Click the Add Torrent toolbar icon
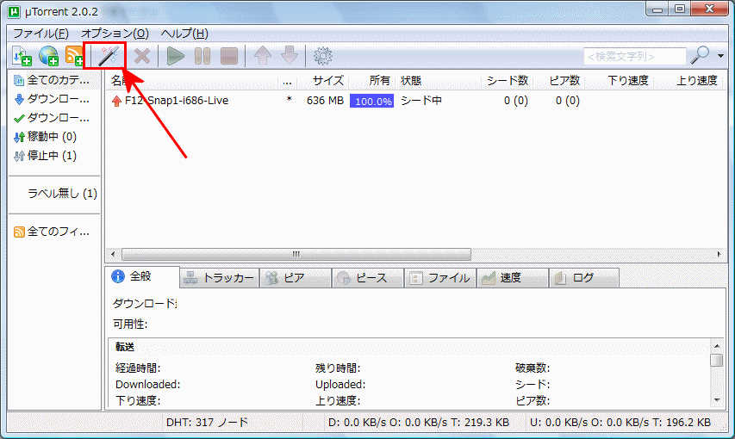735x439 pixels. [22, 56]
